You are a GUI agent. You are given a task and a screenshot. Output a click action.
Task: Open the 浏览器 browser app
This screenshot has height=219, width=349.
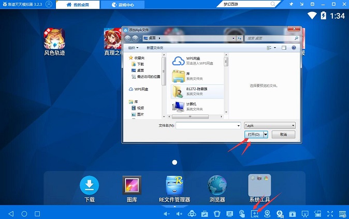[x=217, y=189]
